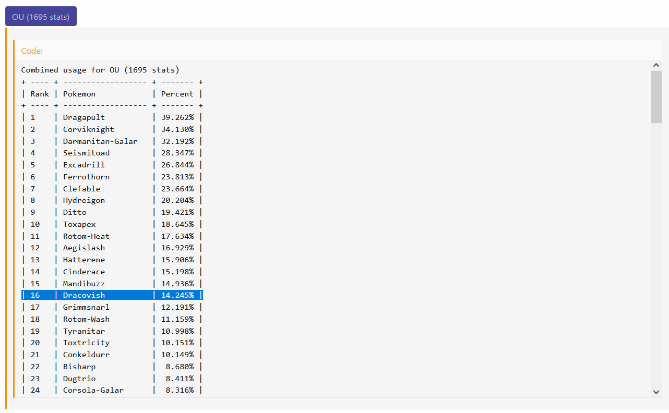Select the Aegislash entry
Viewport: 669px width, 413px height.
pos(84,248)
